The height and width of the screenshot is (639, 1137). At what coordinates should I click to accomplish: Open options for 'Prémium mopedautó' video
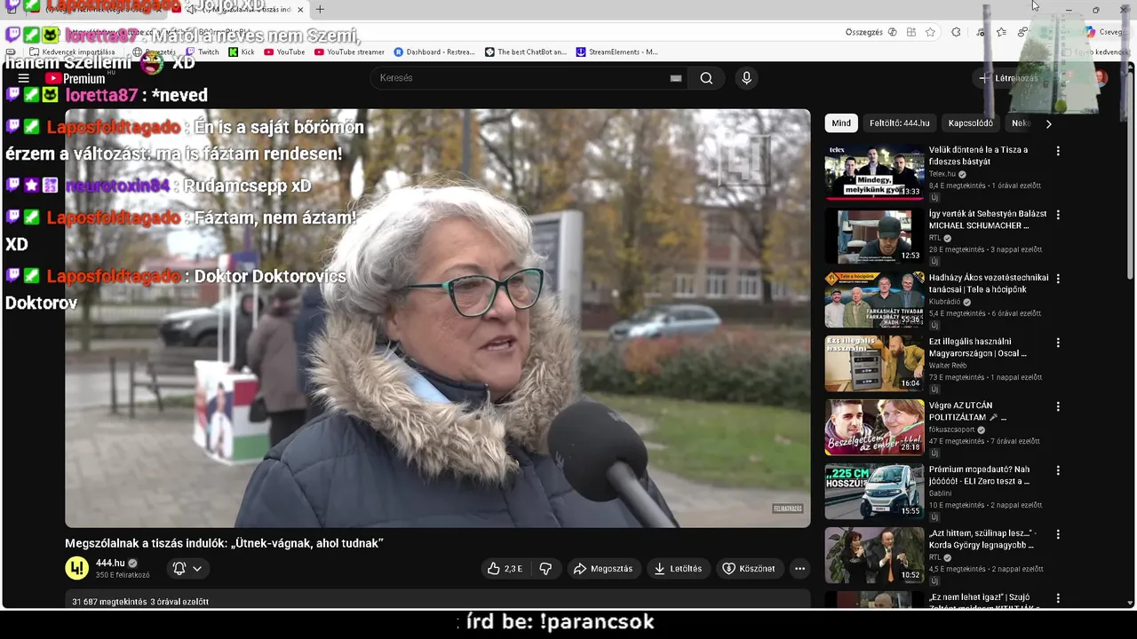point(1058,470)
